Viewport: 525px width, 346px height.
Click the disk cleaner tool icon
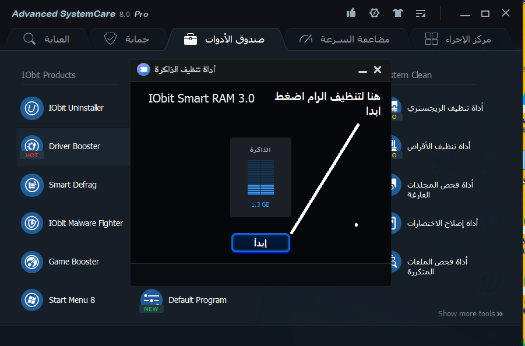[x=395, y=146]
